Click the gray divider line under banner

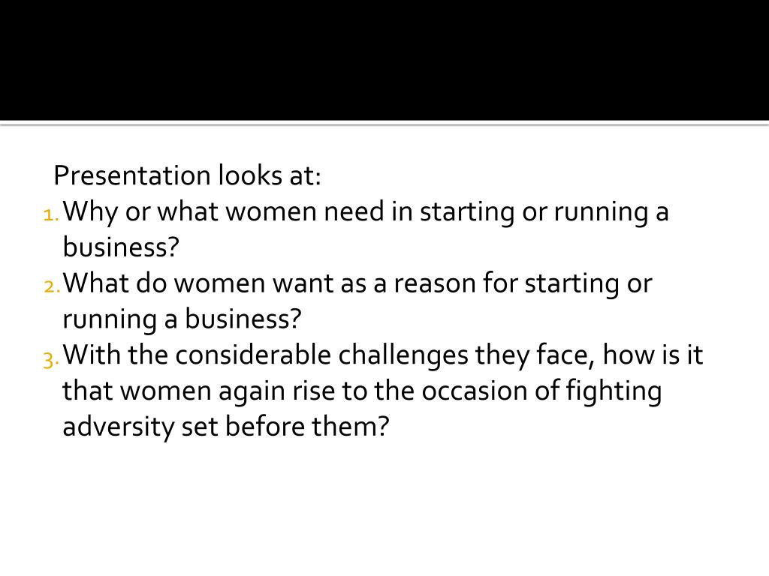click(384, 124)
